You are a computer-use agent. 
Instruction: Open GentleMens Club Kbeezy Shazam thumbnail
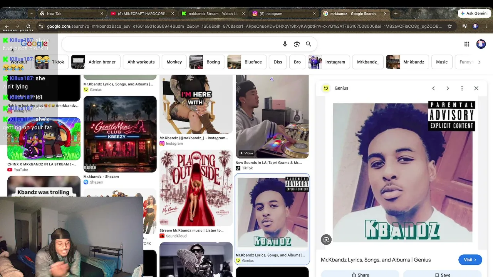pyautogui.click(x=120, y=134)
